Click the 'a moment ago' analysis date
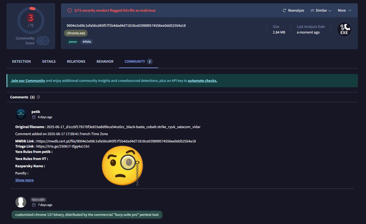366x224 pixels. (x=308, y=32)
